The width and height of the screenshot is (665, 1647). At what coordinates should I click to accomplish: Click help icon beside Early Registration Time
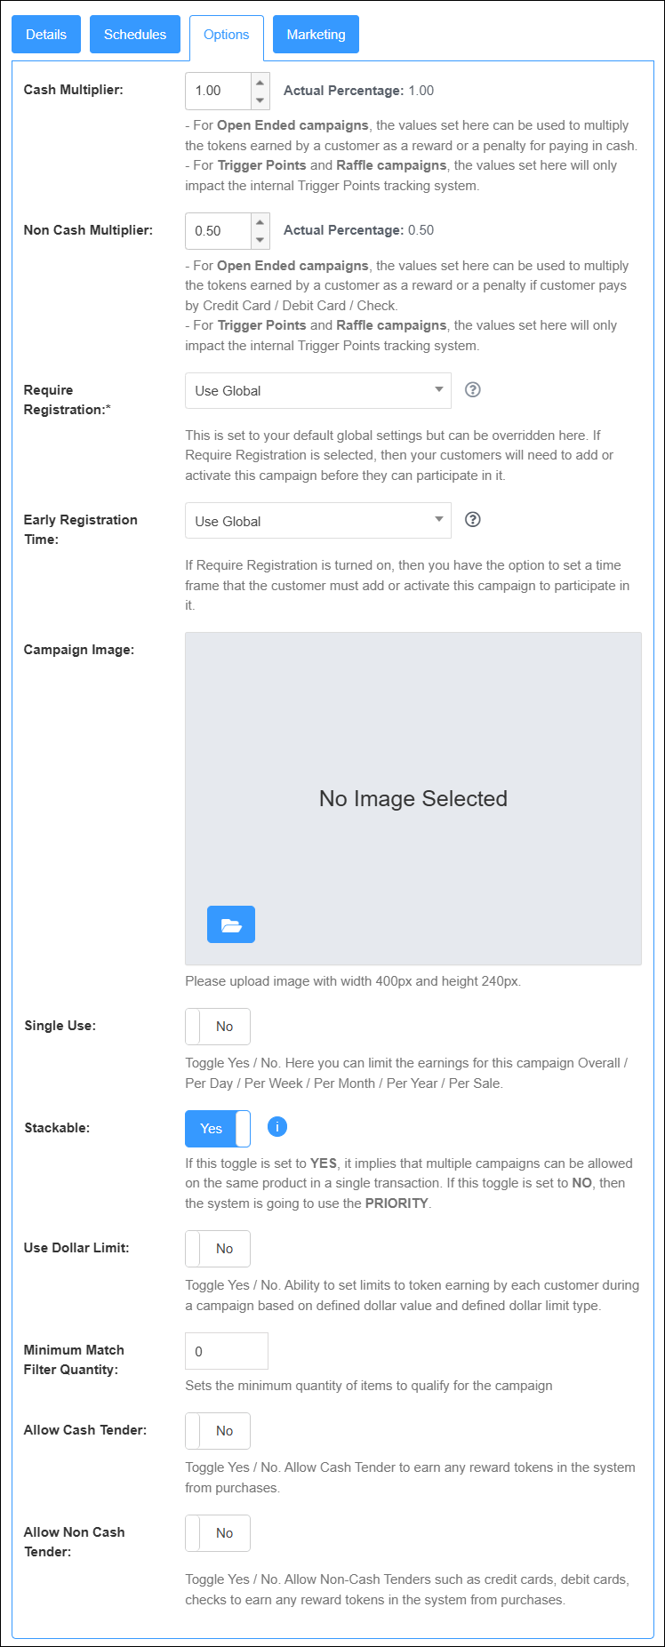coord(473,520)
